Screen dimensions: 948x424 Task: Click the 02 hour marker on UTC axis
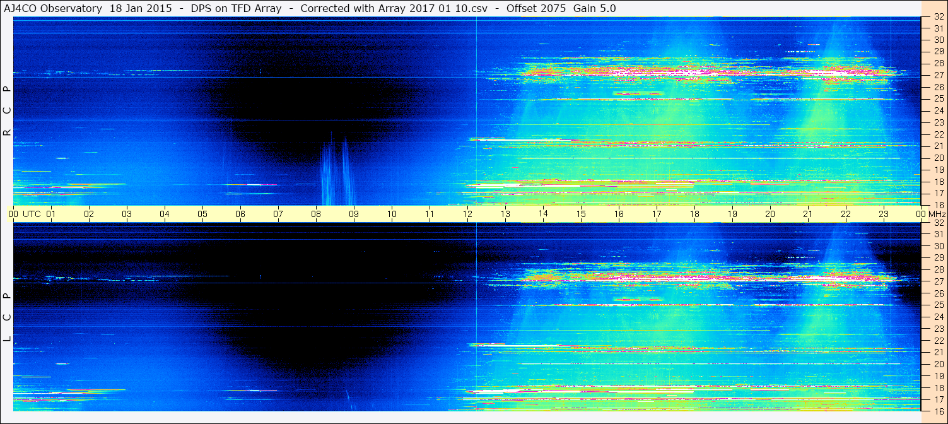point(89,214)
